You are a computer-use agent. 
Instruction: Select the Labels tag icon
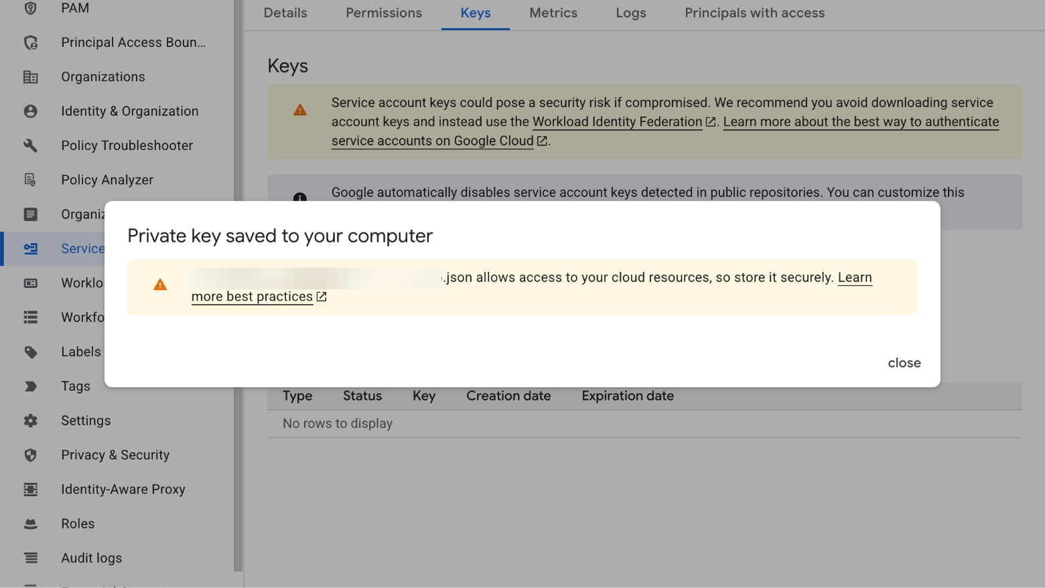pyautogui.click(x=30, y=352)
